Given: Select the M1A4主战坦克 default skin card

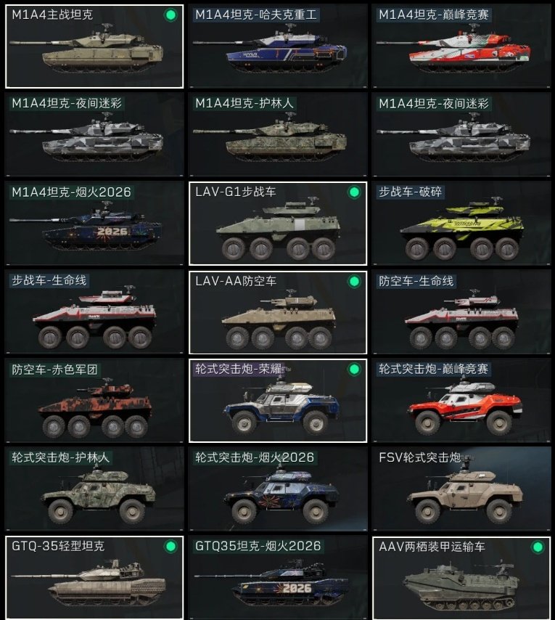Looking at the screenshot, I should coord(94,46).
